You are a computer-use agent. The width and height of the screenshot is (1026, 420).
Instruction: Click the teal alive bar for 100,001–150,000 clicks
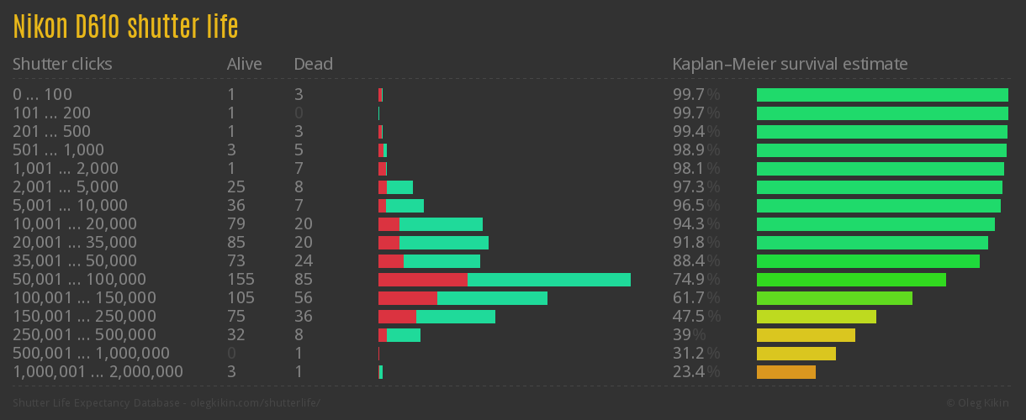click(492, 298)
